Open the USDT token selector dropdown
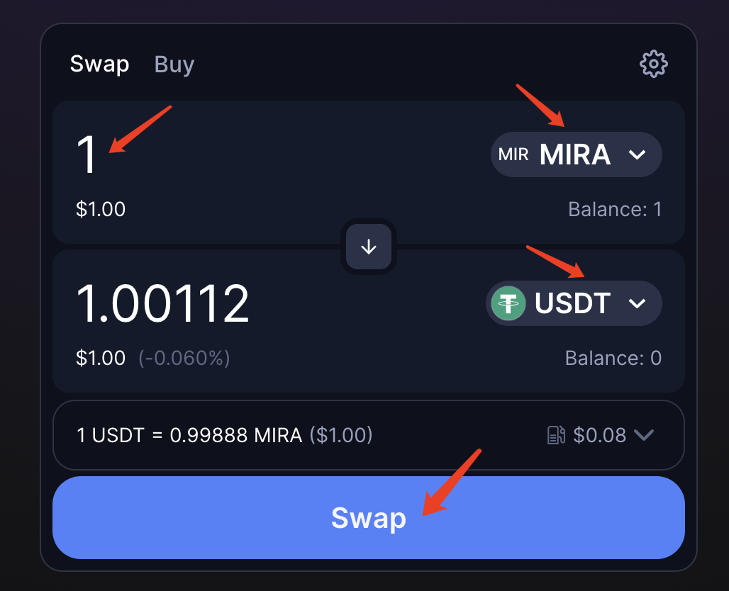Image resolution: width=729 pixels, height=591 pixels. click(x=574, y=303)
